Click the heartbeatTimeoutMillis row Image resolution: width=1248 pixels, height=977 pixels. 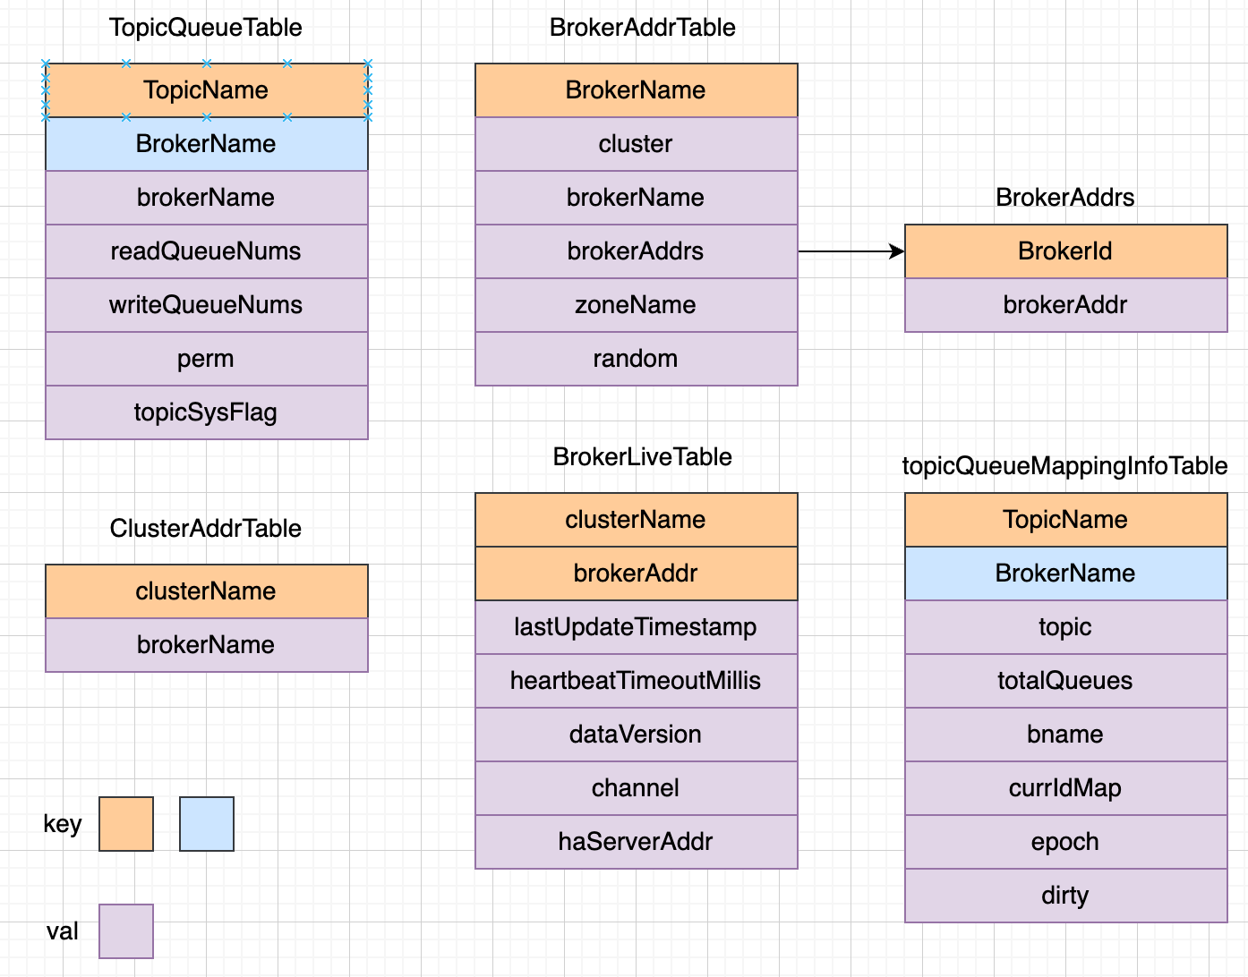636,681
